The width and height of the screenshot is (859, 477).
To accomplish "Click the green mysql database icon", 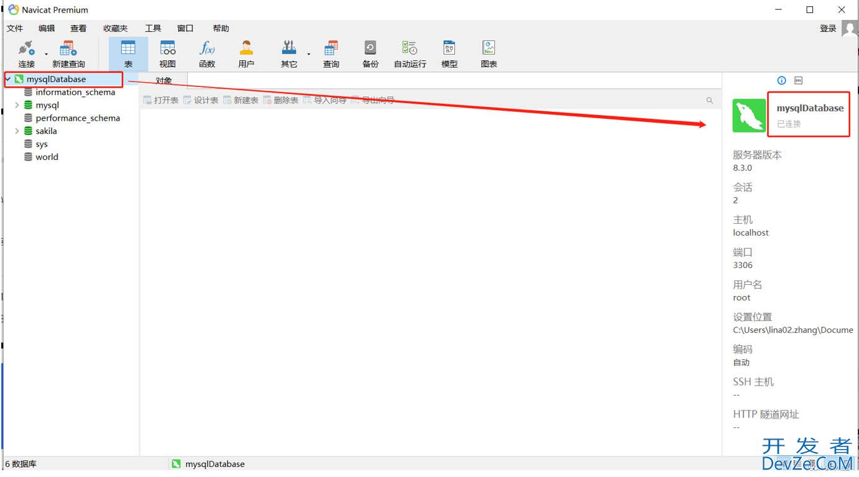I will (x=28, y=105).
